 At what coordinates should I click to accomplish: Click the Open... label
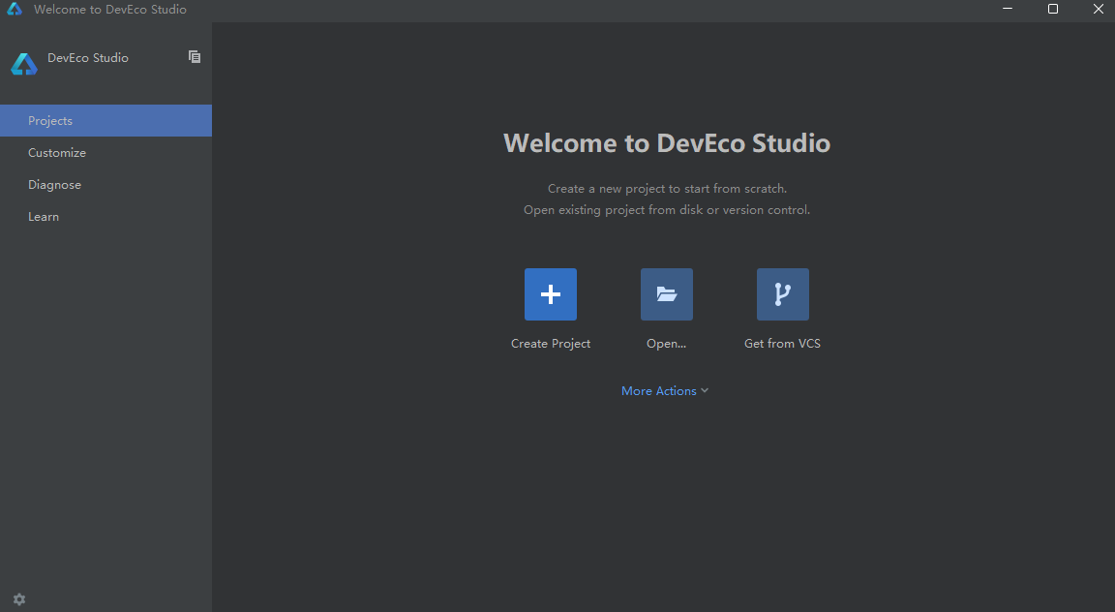click(x=666, y=343)
